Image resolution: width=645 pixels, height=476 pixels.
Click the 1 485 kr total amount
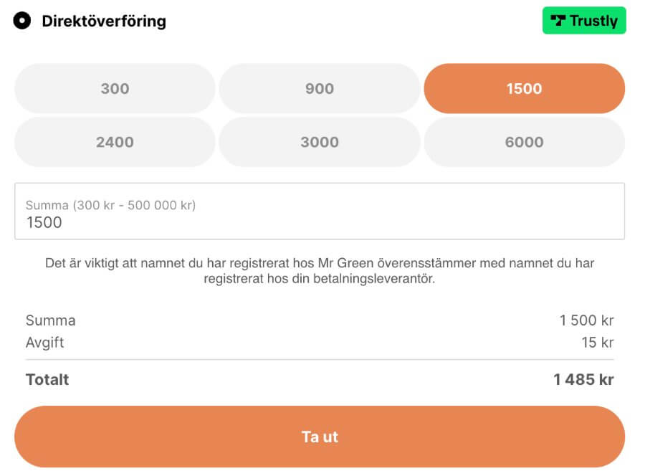click(583, 379)
